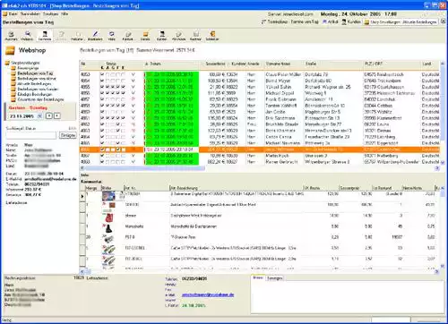Toggle second status checkbox in Michael Neumann row
Viewport: 448px width, 324px height.
click(x=108, y=143)
